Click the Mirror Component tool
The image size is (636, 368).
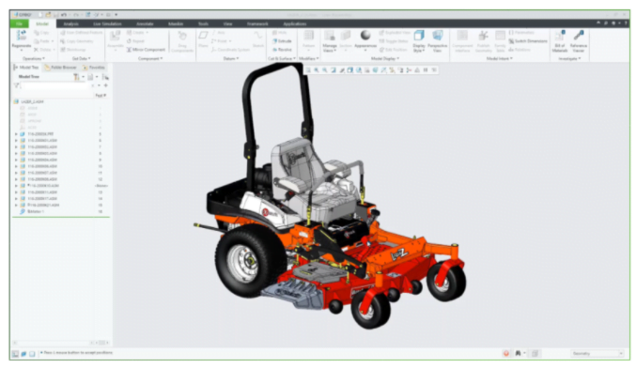point(146,50)
